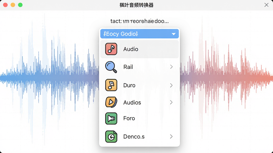Click the orange play icon beside Audios
Viewport: 273px width, 153px height.
click(x=111, y=102)
